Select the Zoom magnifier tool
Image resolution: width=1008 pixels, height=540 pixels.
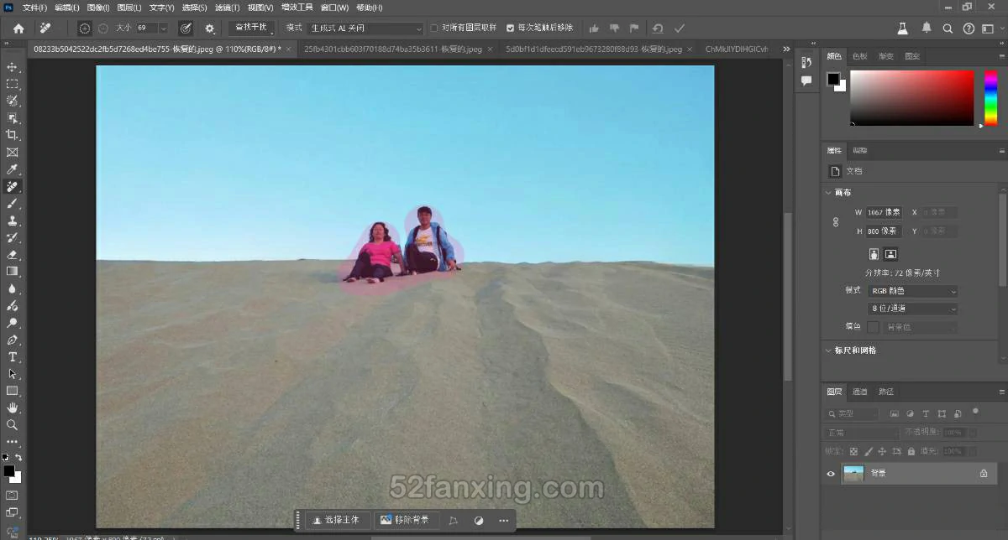click(12, 425)
